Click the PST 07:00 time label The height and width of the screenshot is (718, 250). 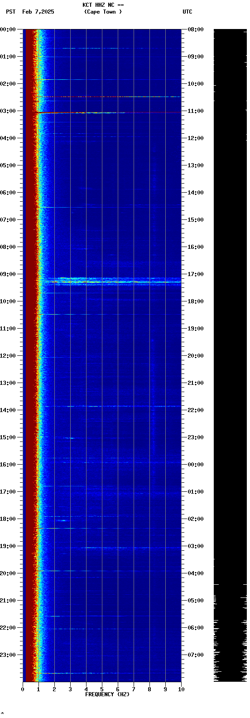point(8,220)
